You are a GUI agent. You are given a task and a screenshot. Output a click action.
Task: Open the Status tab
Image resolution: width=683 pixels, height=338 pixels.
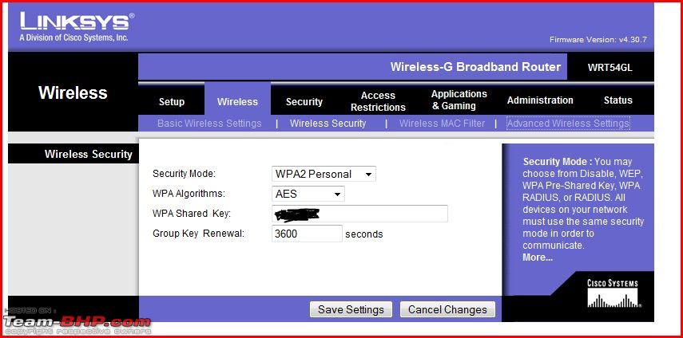click(x=617, y=100)
